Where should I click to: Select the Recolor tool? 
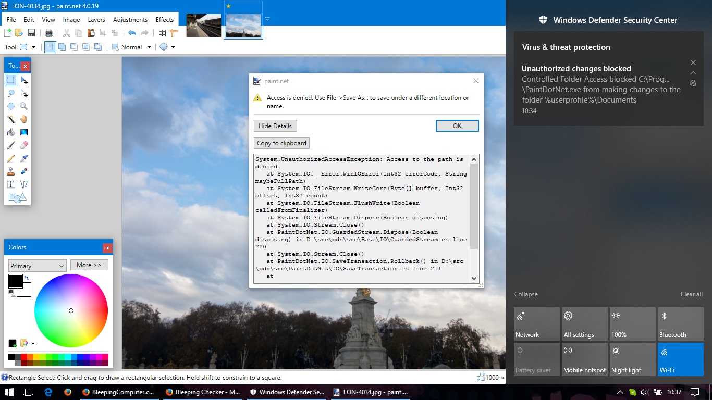pos(24,171)
